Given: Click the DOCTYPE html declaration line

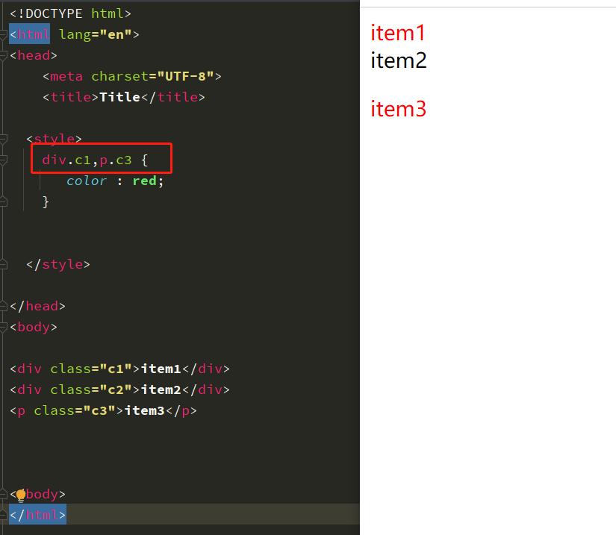Looking at the screenshot, I should tap(70, 13).
